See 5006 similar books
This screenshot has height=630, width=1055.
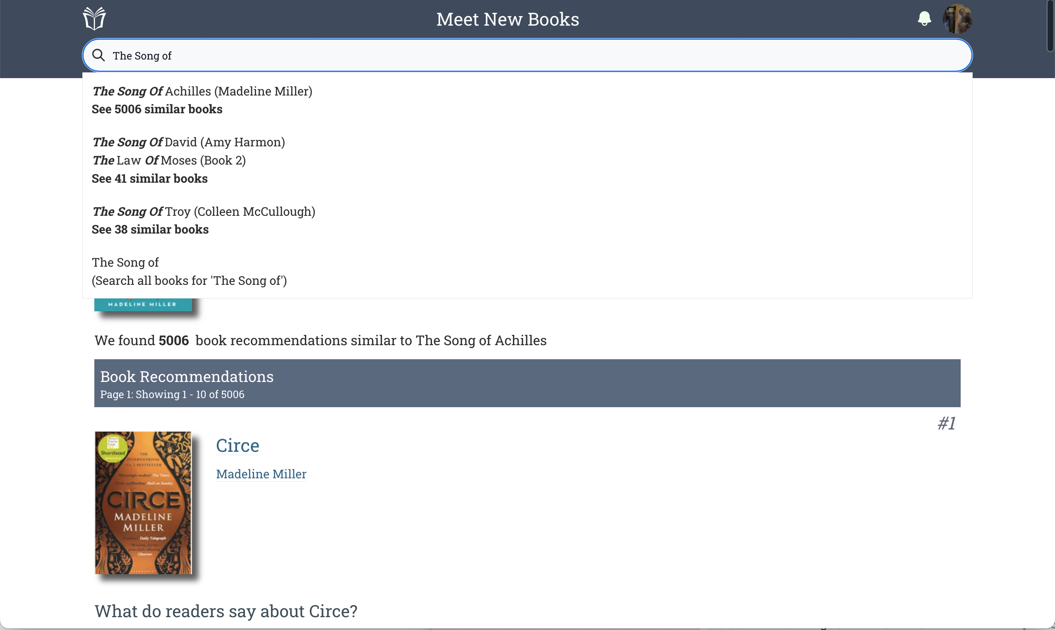(x=157, y=109)
